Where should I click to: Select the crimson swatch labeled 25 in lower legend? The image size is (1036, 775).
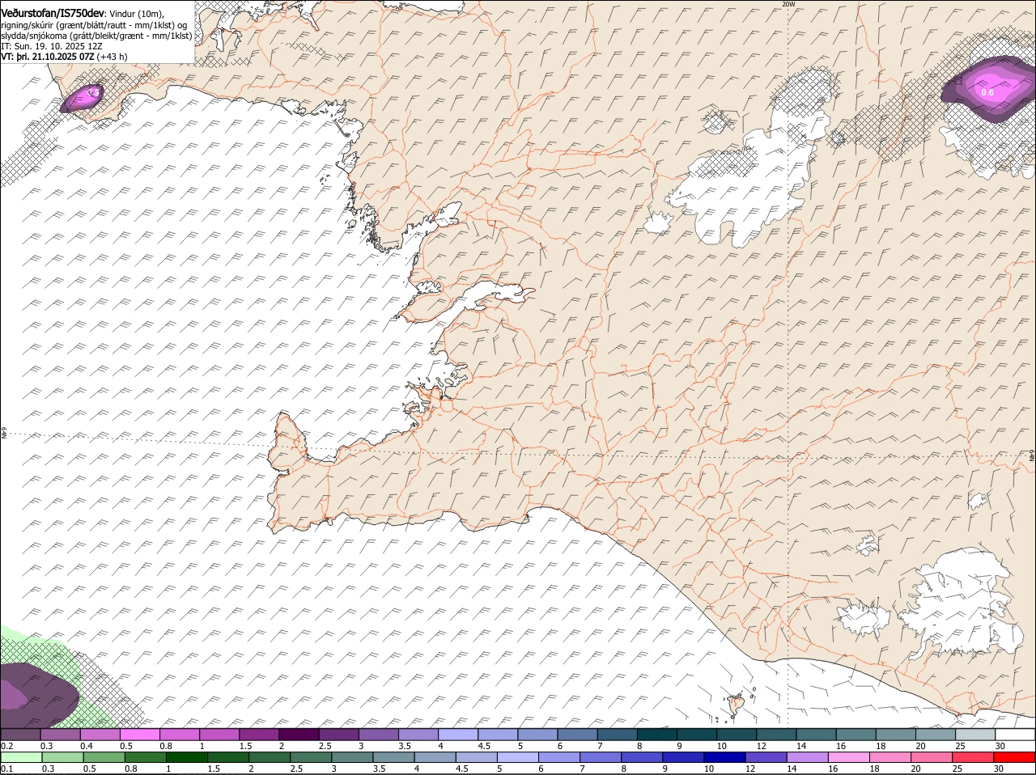[974, 756]
